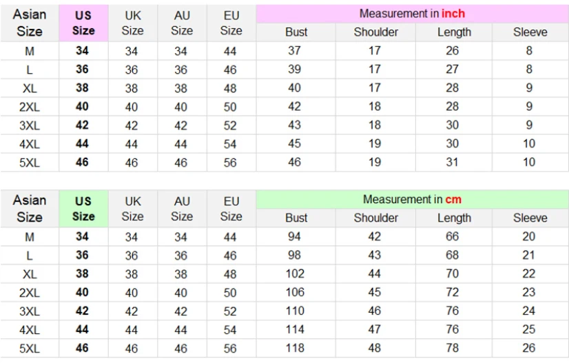Click EU Size header in top table
The image size is (569, 363).
pyautogui.click(x=231, y=23)
